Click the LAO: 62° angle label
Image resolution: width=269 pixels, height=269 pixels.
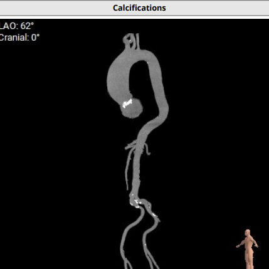(16, 26)
